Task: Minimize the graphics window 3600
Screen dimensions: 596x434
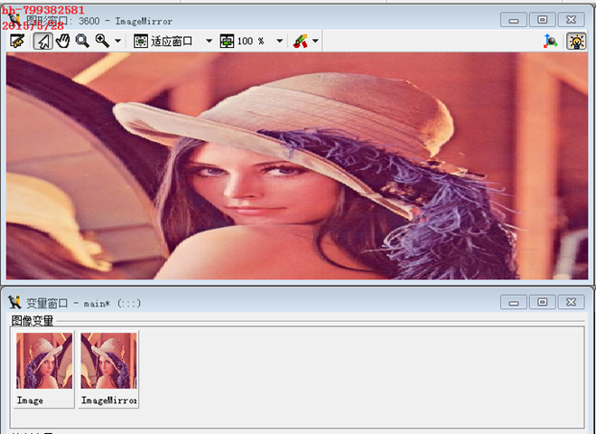Action: [x=514, y=20]
